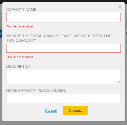Click the dark navigation bar above the dialog

pos(64,1)
